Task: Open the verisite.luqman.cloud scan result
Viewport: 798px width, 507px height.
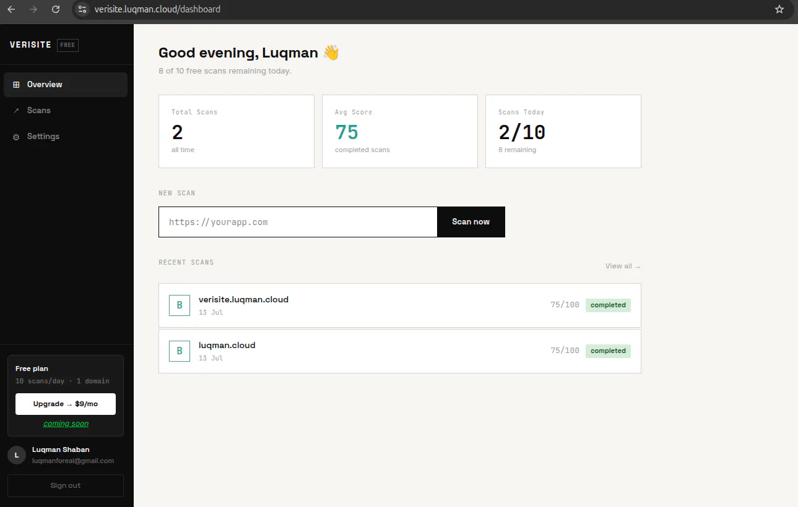Action: (400, 305)
